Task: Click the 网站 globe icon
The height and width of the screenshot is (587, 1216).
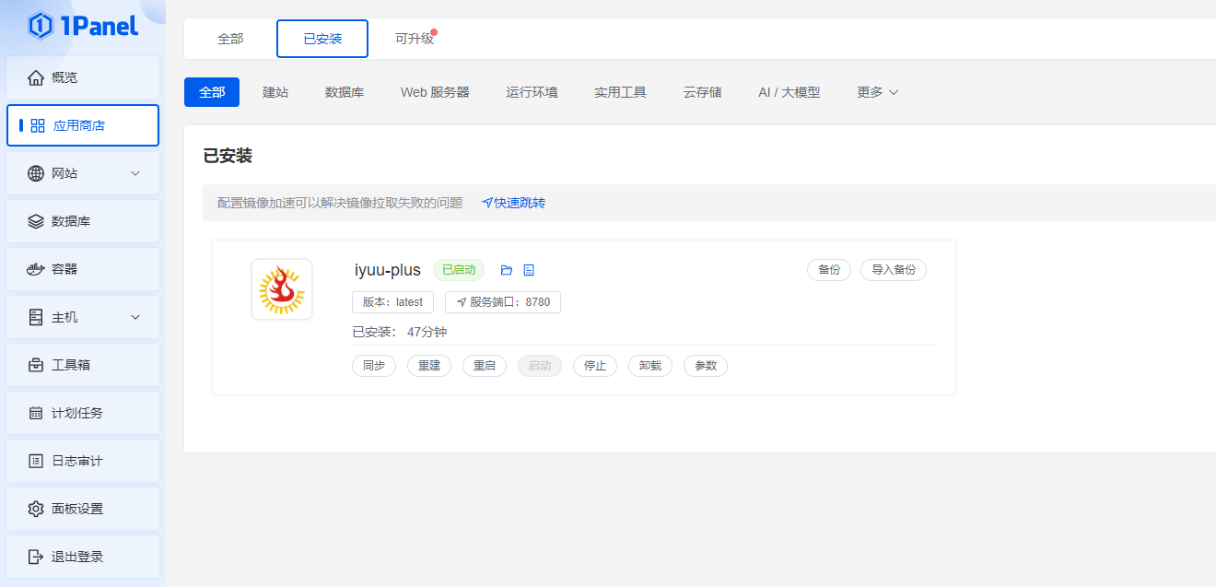Action: pyautogui.click(x=36, y=173)
